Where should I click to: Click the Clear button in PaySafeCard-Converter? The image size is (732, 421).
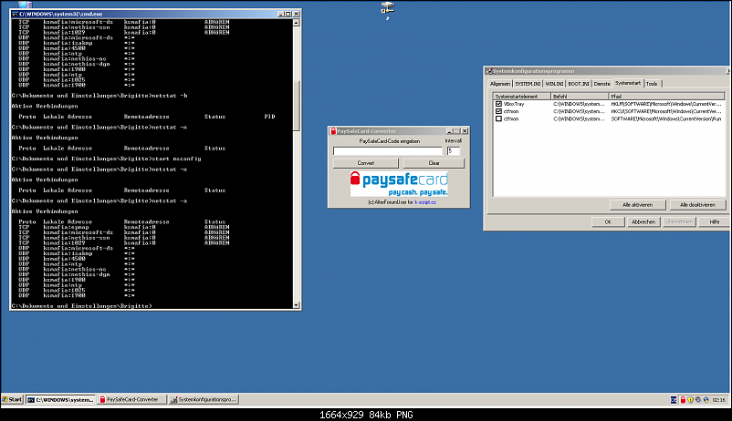[434, 163]
